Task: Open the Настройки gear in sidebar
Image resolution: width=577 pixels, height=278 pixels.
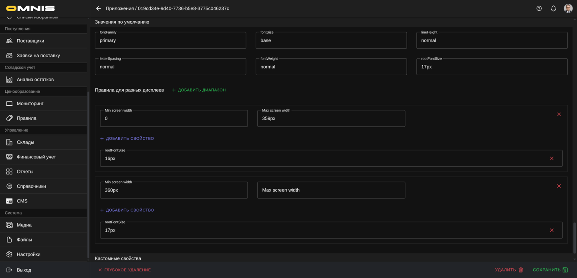Action: pyautogui.click(x=28, y=254)
